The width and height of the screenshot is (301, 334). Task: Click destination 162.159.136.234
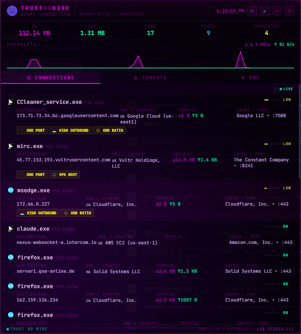click(37, 300)
